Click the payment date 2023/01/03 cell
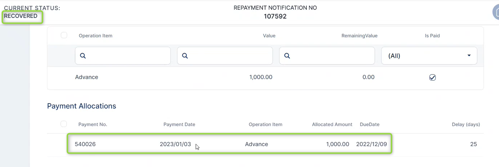 click(x=175, y=144)
